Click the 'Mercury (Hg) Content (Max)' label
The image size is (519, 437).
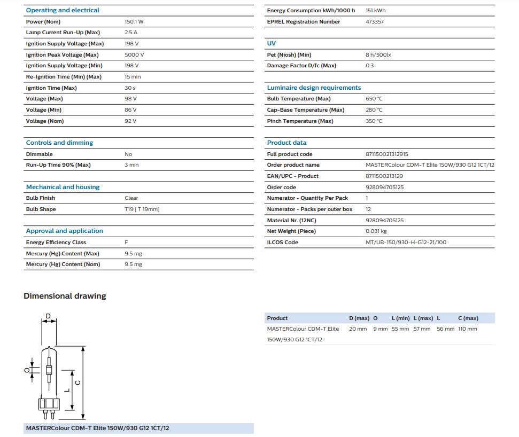[63, 253]
